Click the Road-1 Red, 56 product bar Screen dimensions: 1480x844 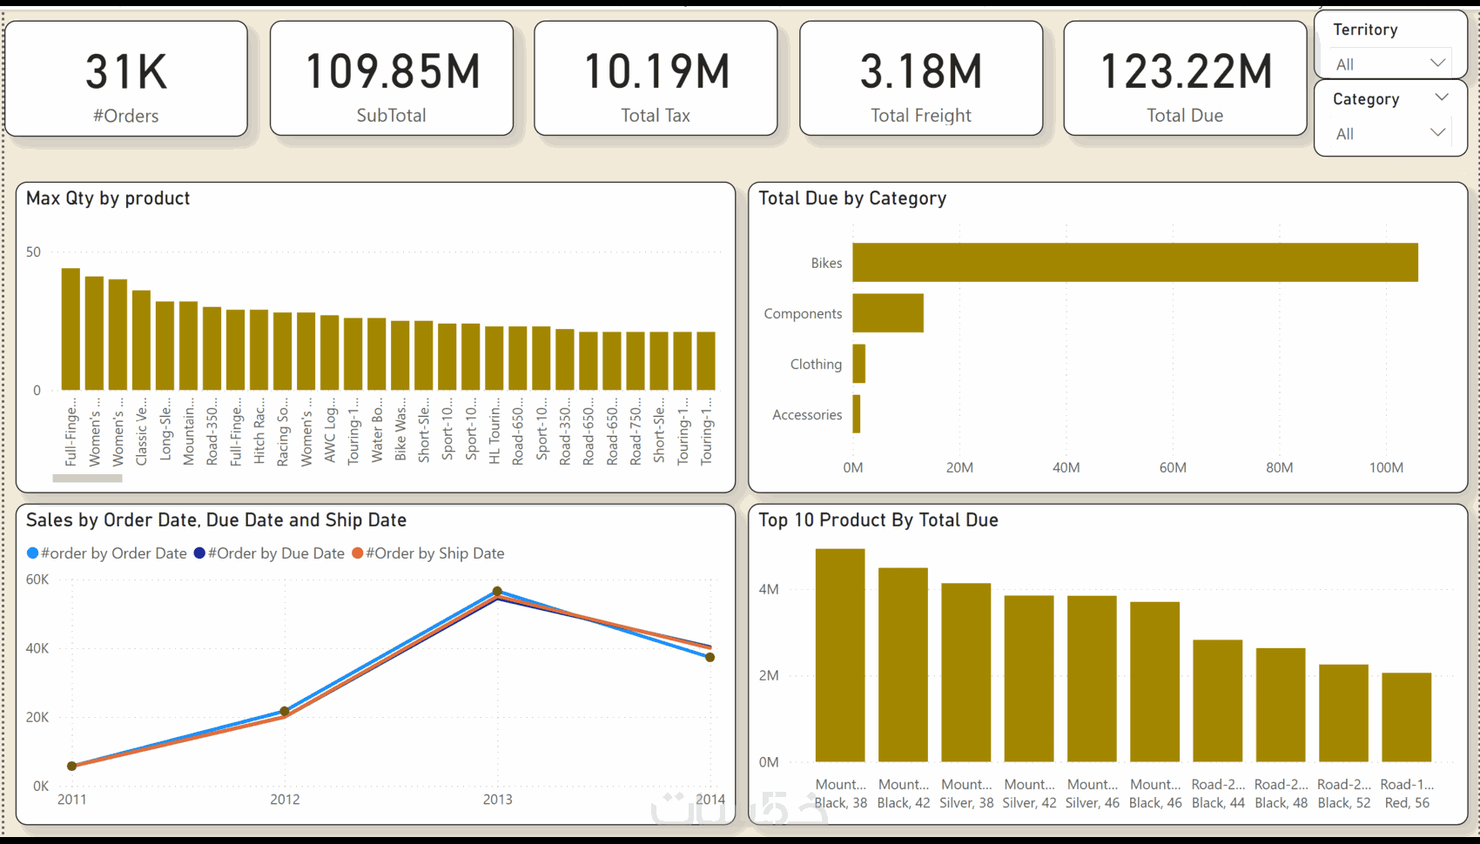click(1407, 717)
